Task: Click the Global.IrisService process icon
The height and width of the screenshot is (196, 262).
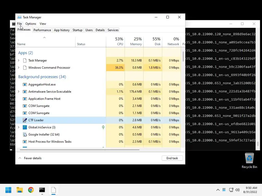Action: coord(25,127)
